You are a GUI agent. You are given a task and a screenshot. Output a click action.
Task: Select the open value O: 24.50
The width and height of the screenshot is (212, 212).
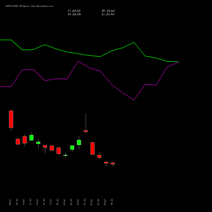74,14
